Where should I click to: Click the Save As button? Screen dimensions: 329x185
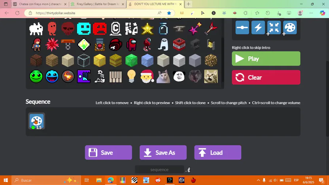click(163, 152)
